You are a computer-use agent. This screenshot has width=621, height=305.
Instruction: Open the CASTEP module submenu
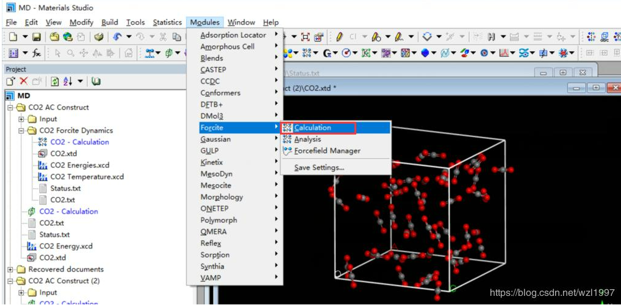click(x=235, y=69)
